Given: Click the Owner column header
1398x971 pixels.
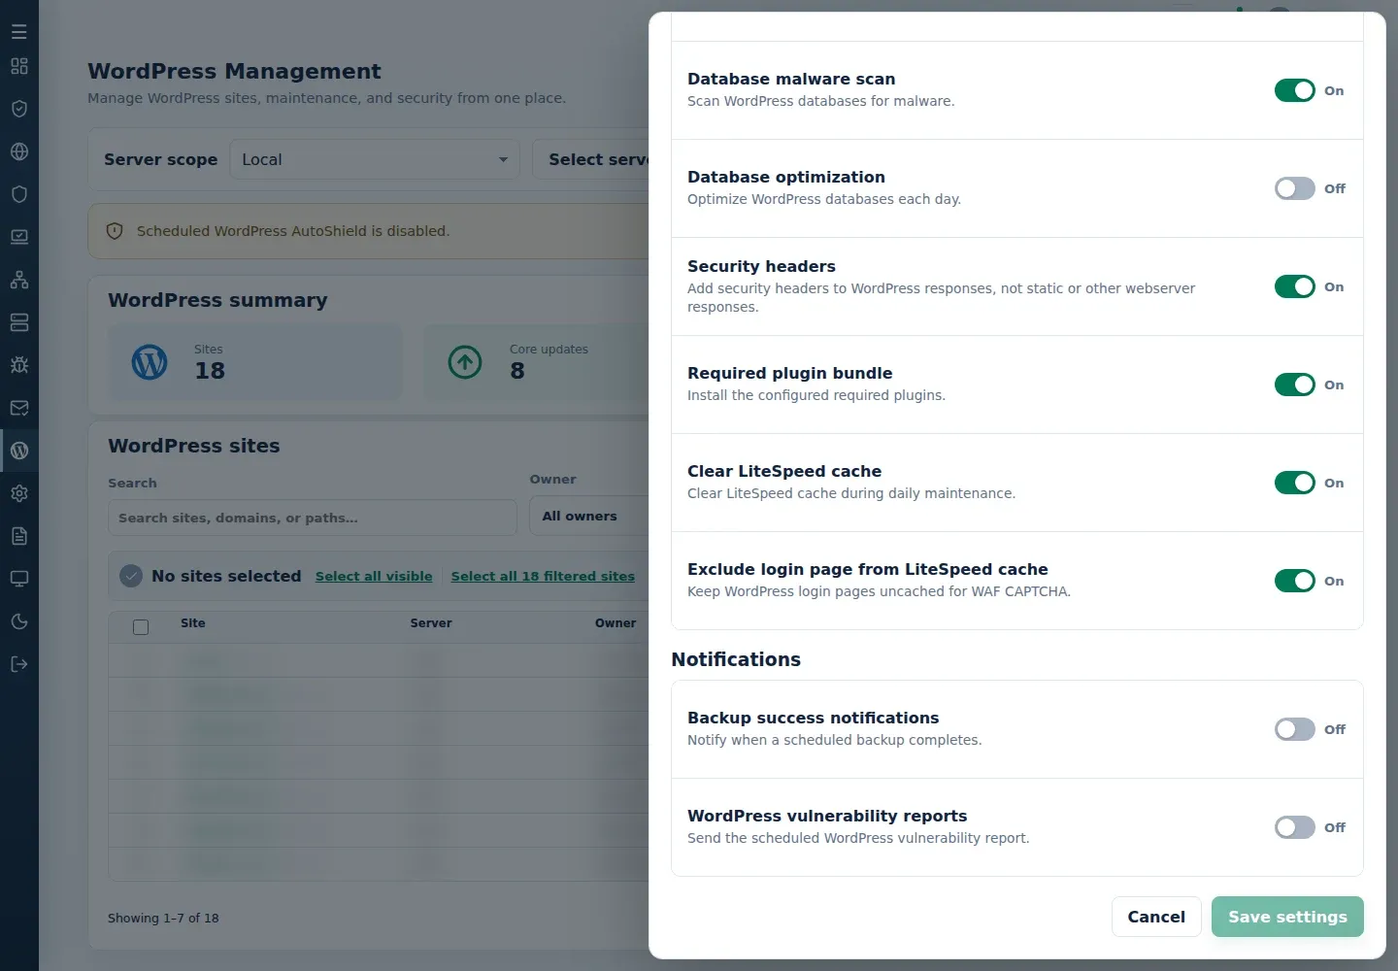Looking at the screenshot, I should tap(616, 623).
